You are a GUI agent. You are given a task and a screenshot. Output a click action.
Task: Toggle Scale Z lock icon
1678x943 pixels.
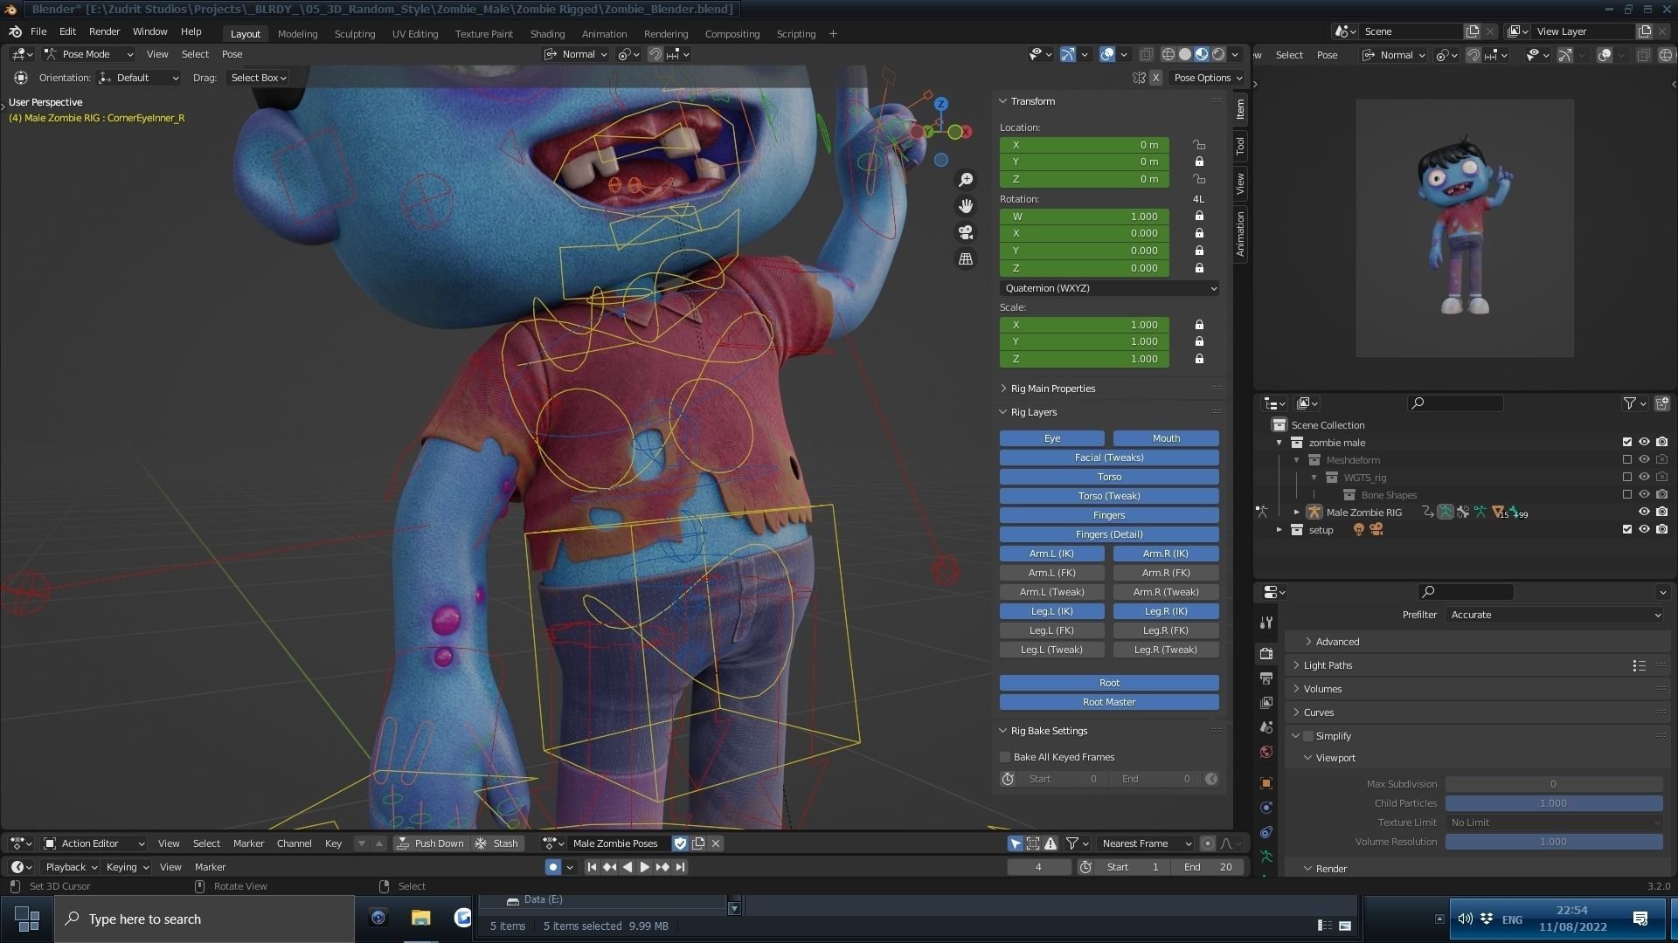(x=1199, y=359)
